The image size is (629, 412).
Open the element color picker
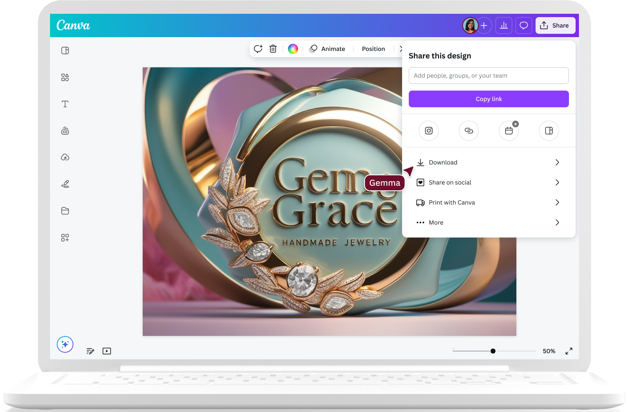pos(293,49)
